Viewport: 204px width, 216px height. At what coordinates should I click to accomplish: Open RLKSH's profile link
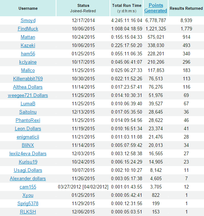click(28, 212)
